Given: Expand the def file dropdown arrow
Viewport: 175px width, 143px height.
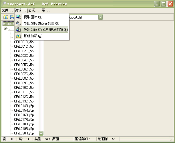Looking at the screenshot, I should 100,17.
